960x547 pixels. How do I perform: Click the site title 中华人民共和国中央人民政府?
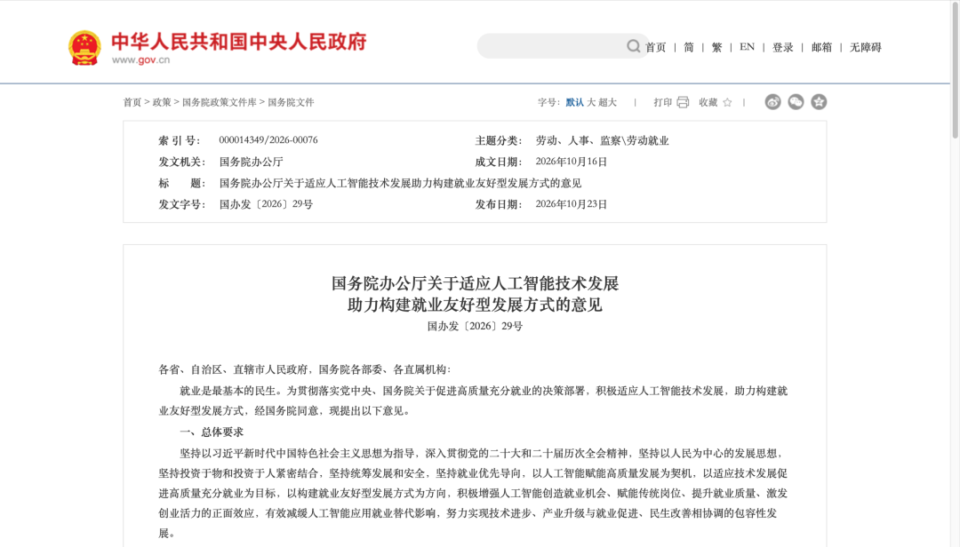point(239,42)
